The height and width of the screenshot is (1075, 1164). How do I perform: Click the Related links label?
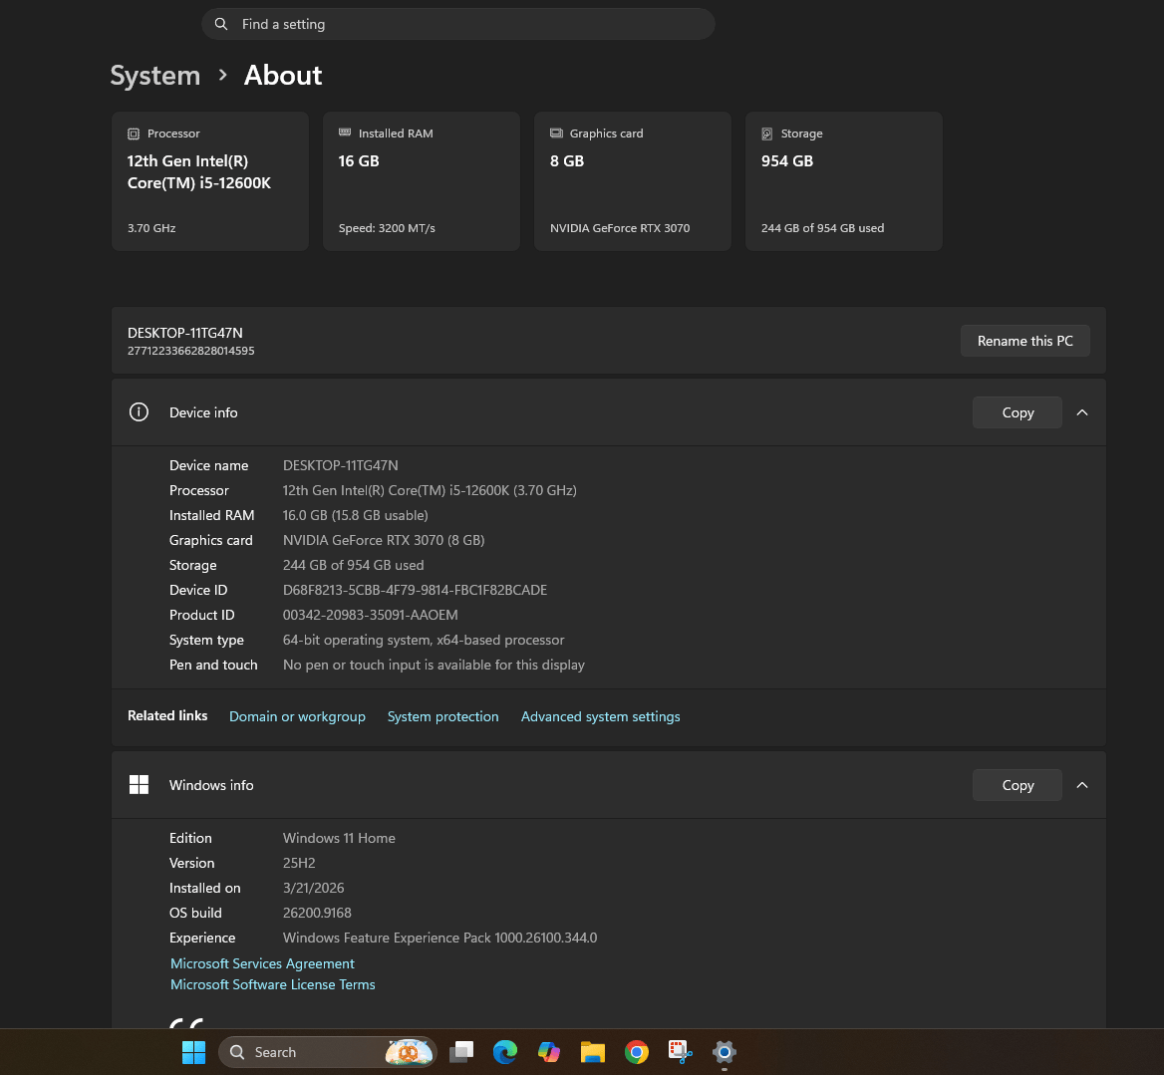coord(167,715)
